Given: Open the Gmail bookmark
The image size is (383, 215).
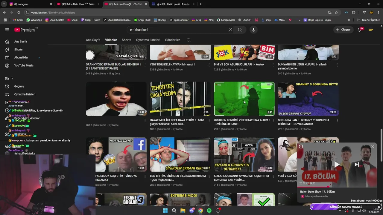Looking at the screenshot, I should (x=18, y=20).
